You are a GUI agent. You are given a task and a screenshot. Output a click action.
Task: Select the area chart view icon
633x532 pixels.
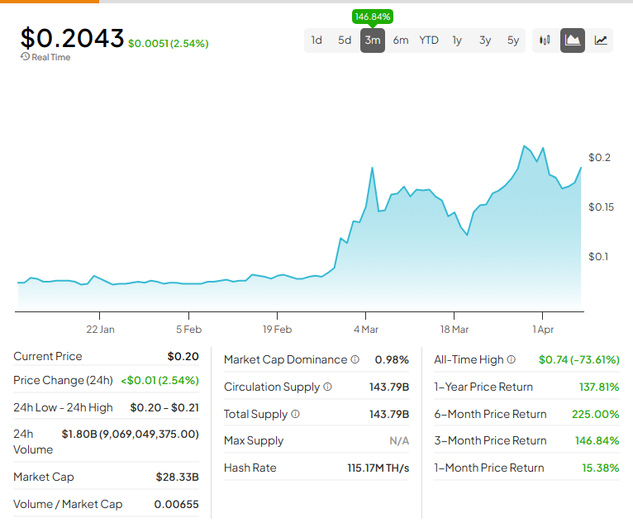coord(573,40)
